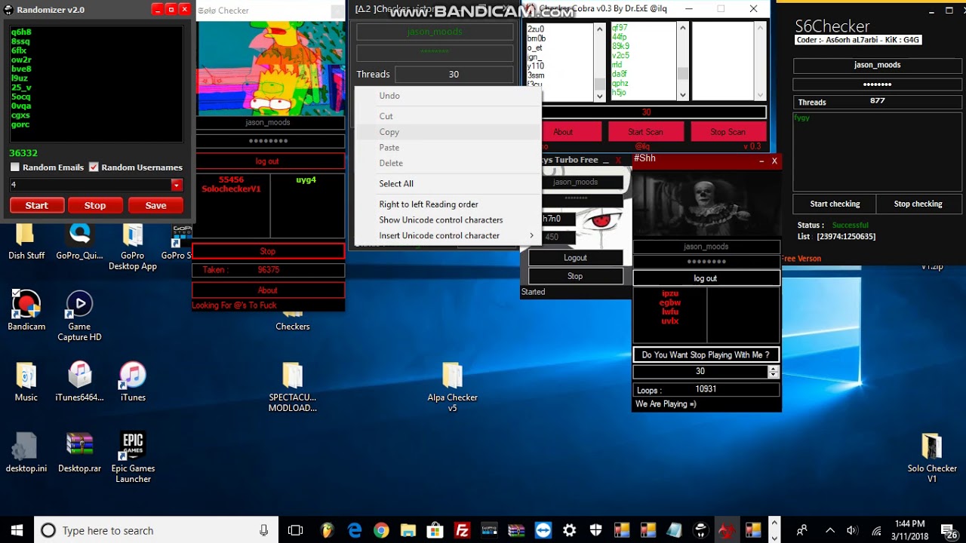
Task: Click Stop checking in S6Checker
Action: 918,204
